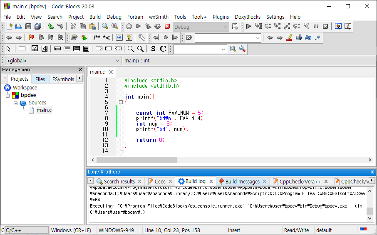Click the Undo green arrow icon
Viewport: 377px width, 235px height.
(x=51, y=26)
